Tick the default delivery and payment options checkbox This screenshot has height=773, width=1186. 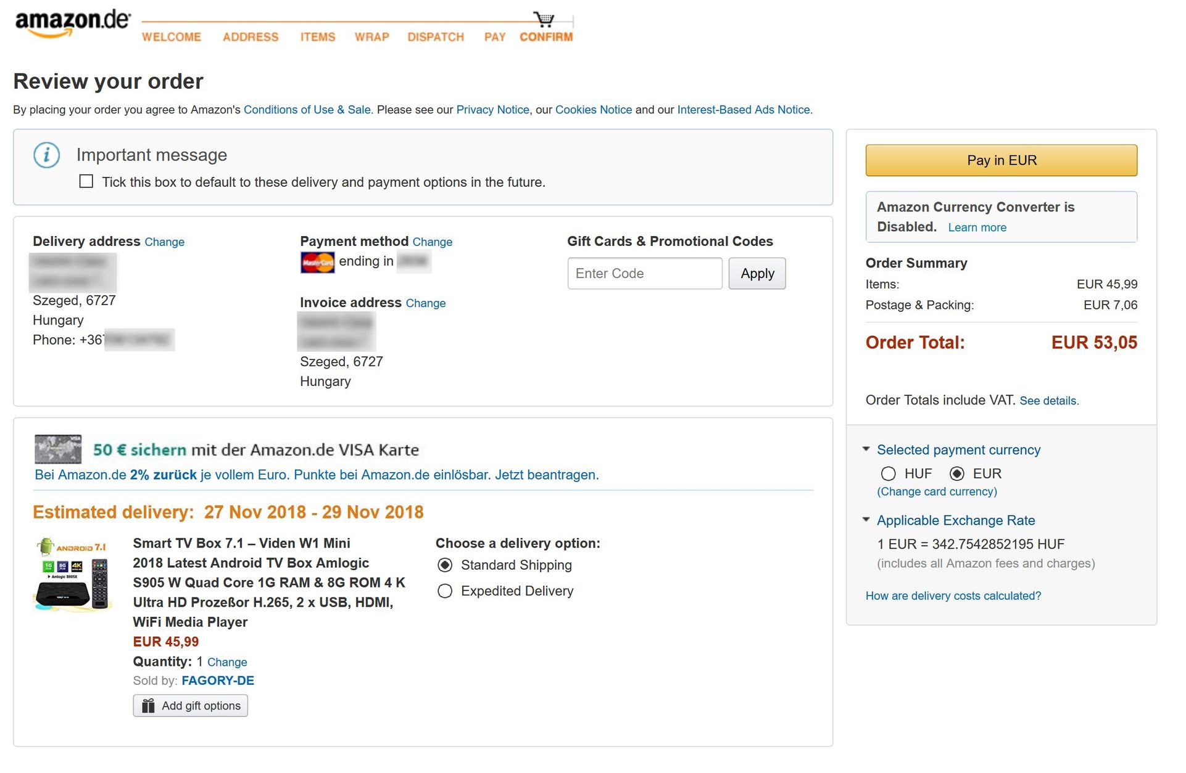[86, 182]
